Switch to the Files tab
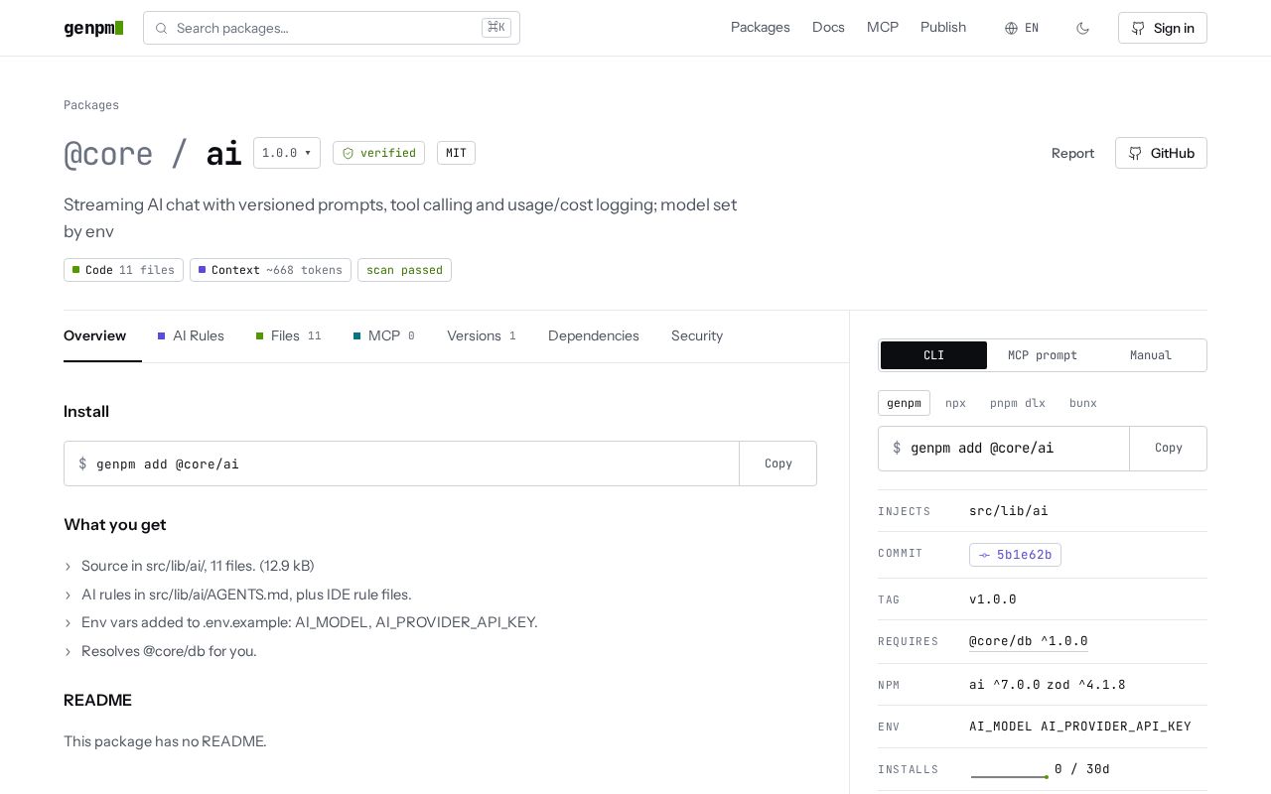1271x794 pixels. click(289, 335)
